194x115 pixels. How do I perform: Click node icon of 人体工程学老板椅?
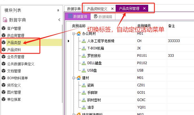pyautogui.click(x=84, y=41)
